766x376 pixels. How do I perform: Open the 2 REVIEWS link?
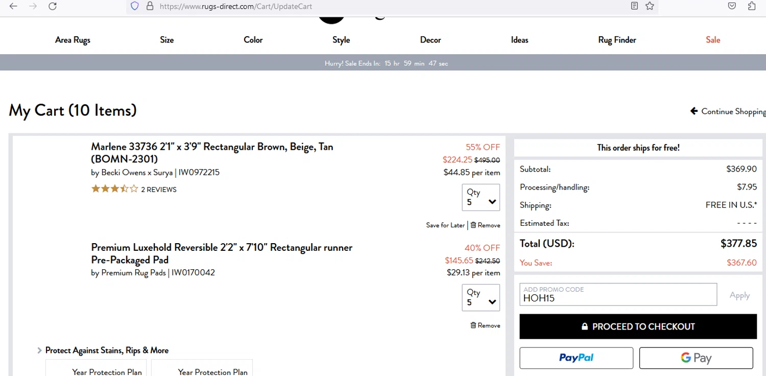[x=159, y=190]
